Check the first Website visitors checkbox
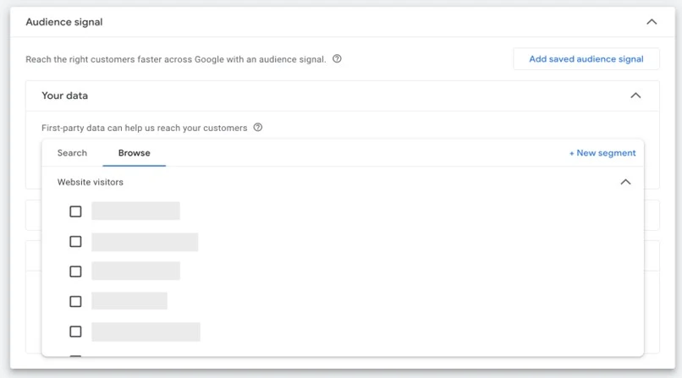The height and width of the screenshot is (378, 682). coord(75,211)
